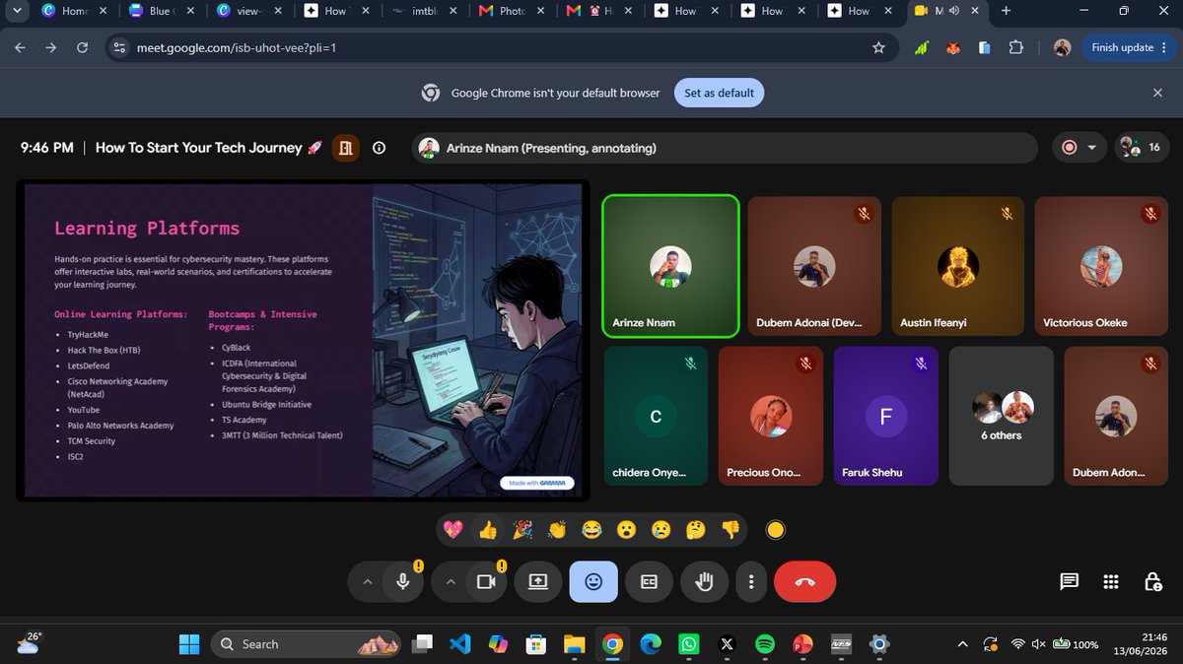Send the sad face reaction

661,530
